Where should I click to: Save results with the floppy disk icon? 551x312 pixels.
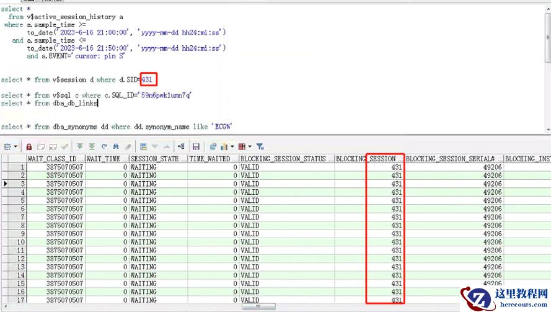click(x=196, y=147)
